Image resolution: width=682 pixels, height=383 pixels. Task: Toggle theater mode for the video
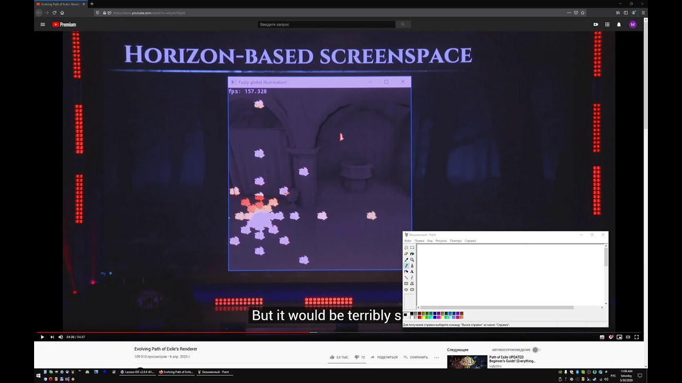coord(628,337)
